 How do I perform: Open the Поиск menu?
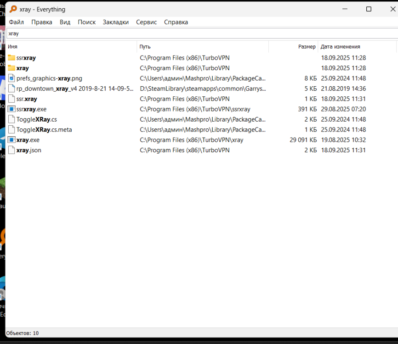(x=86, y=22)
